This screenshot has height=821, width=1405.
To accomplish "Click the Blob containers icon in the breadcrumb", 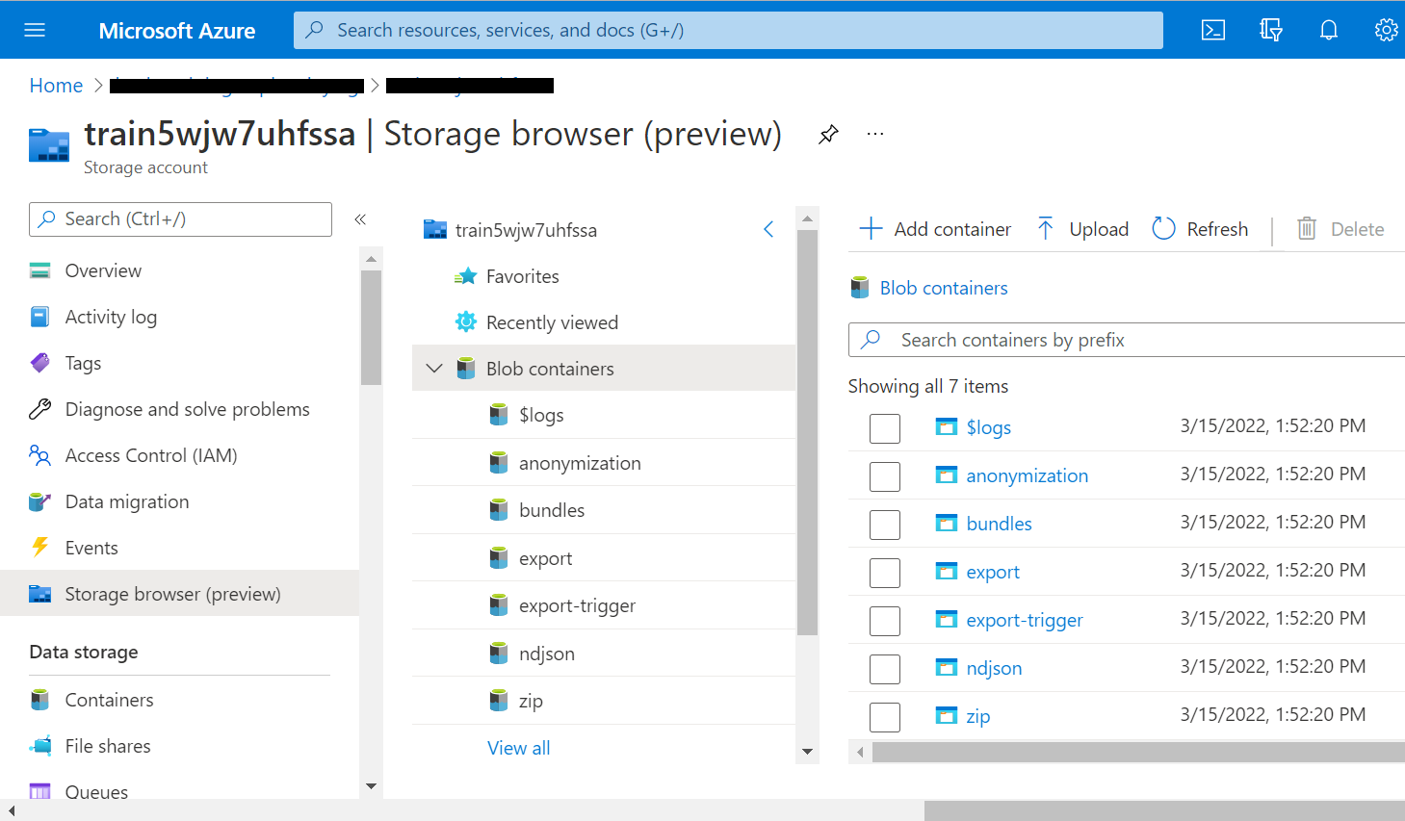I will (860, 288).
